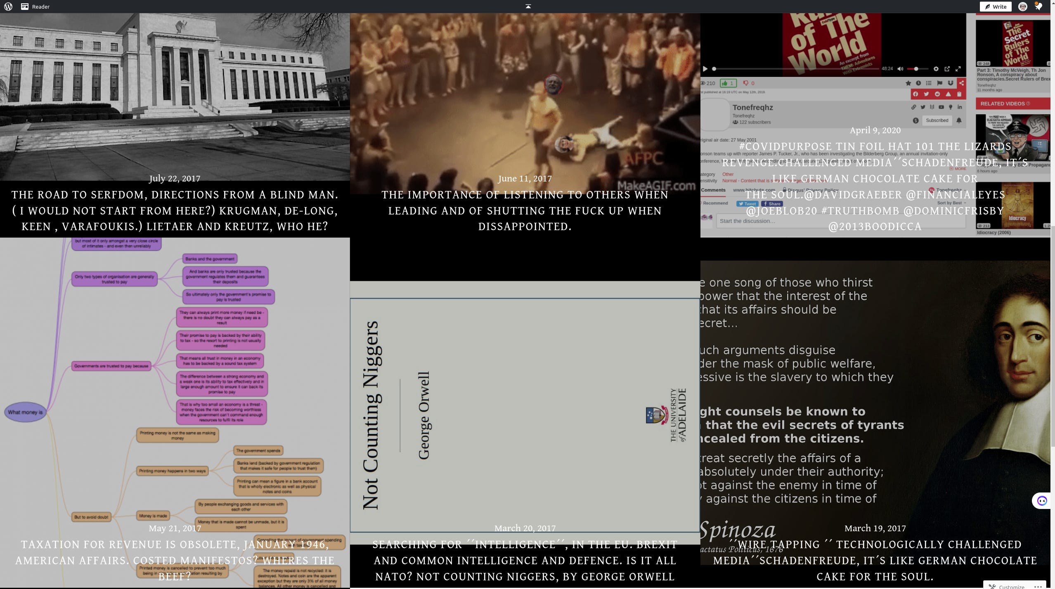This screenshot has height=589, width=1055.
Task: Click the Spinoza portrait quote image
Action: pyautogui.click(x=875, y=392)
